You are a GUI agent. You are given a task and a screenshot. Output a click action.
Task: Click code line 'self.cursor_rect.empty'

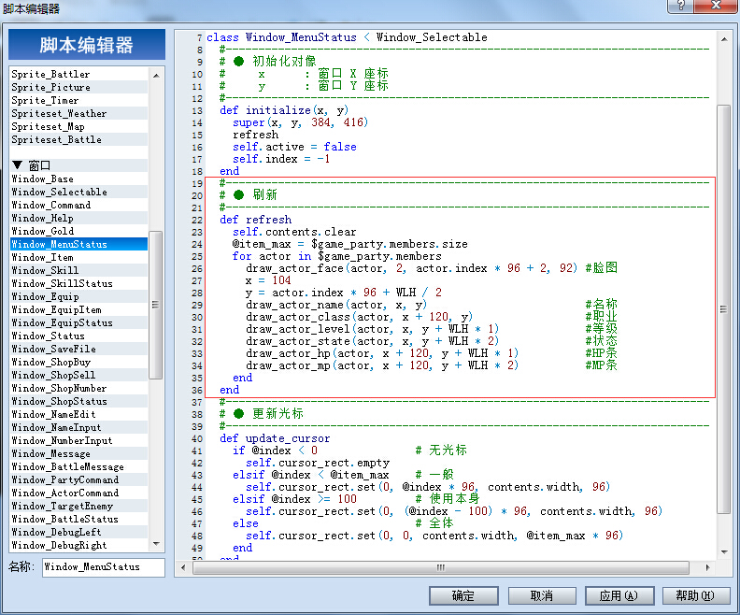[x=318, y=463]
